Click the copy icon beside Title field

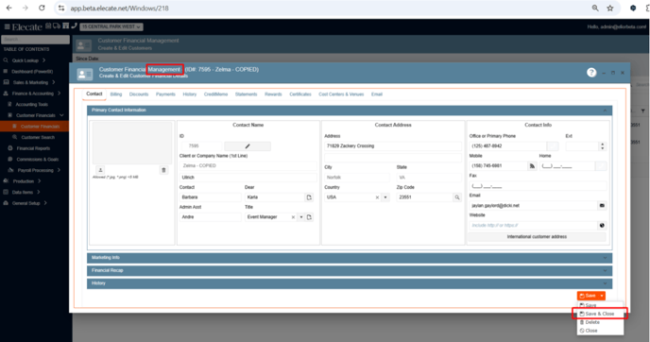point(309,217)
